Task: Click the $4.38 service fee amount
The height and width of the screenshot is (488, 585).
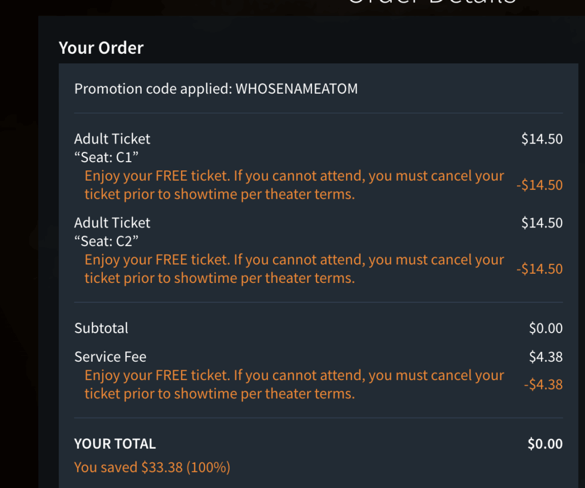Action: 546,357
